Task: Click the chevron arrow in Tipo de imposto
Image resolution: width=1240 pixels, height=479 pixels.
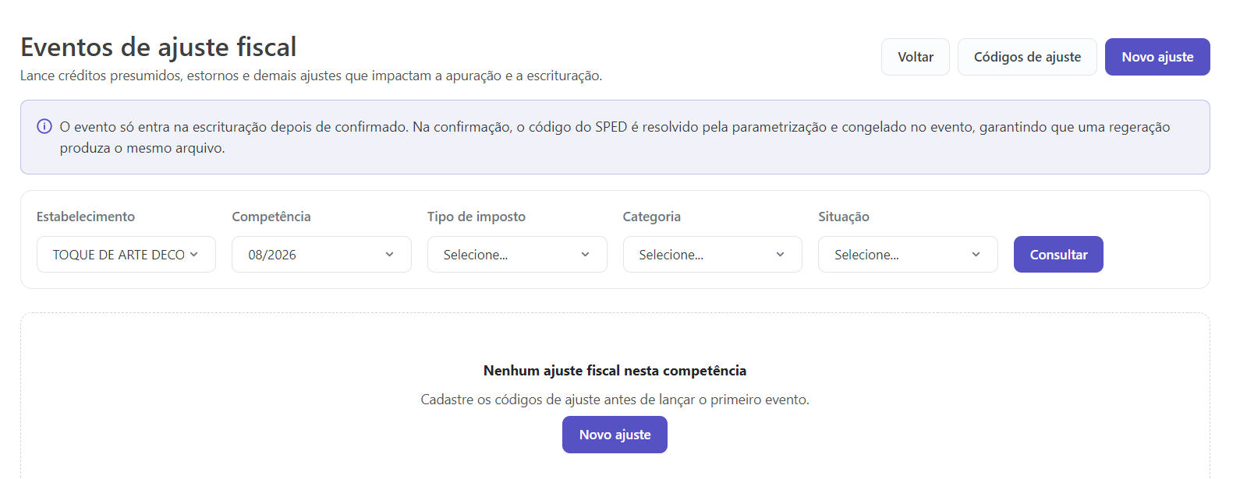Action: coord(586,255)
